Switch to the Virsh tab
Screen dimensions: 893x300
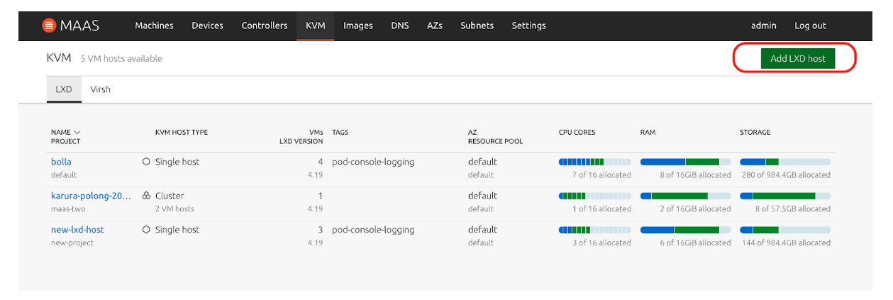tap(100, 90)
